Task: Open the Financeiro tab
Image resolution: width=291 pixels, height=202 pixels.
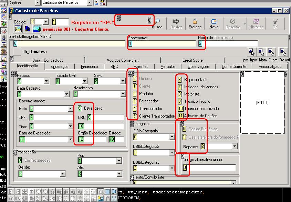Action: pyautogui.click(x=89, y=67)
